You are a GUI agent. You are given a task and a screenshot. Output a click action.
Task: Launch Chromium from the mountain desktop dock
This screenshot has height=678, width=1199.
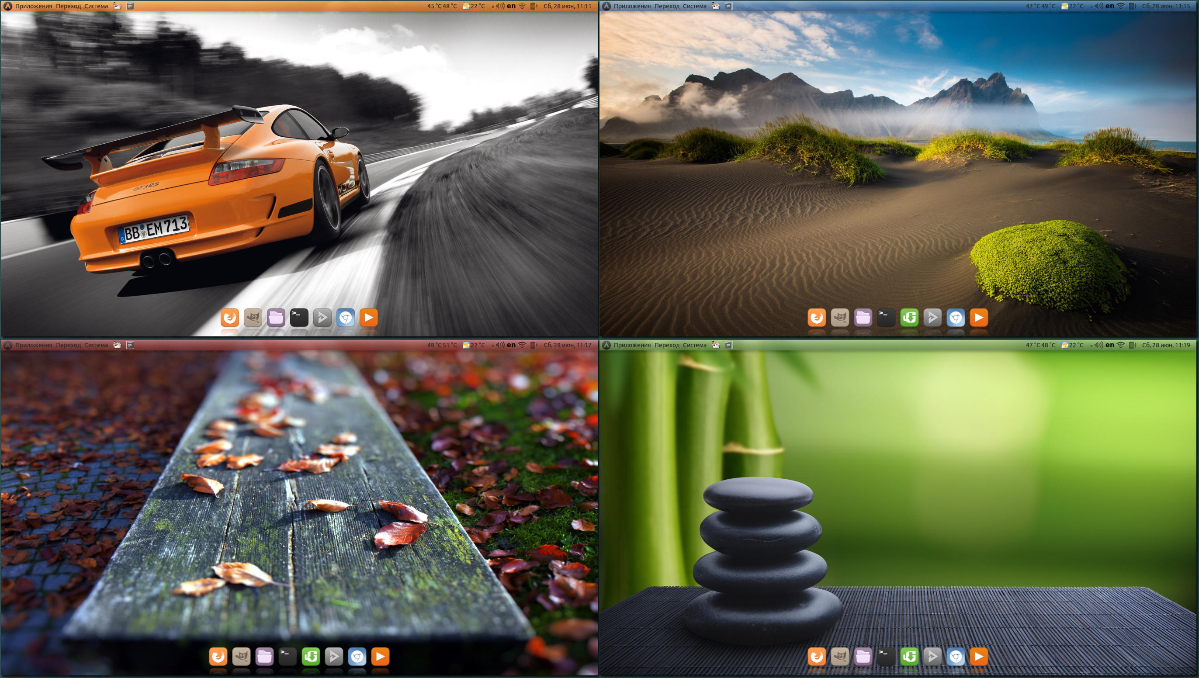point(956,318)
